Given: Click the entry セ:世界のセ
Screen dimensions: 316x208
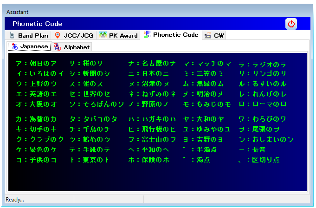Looking at the screenshot, I should (x=90, y=94).
